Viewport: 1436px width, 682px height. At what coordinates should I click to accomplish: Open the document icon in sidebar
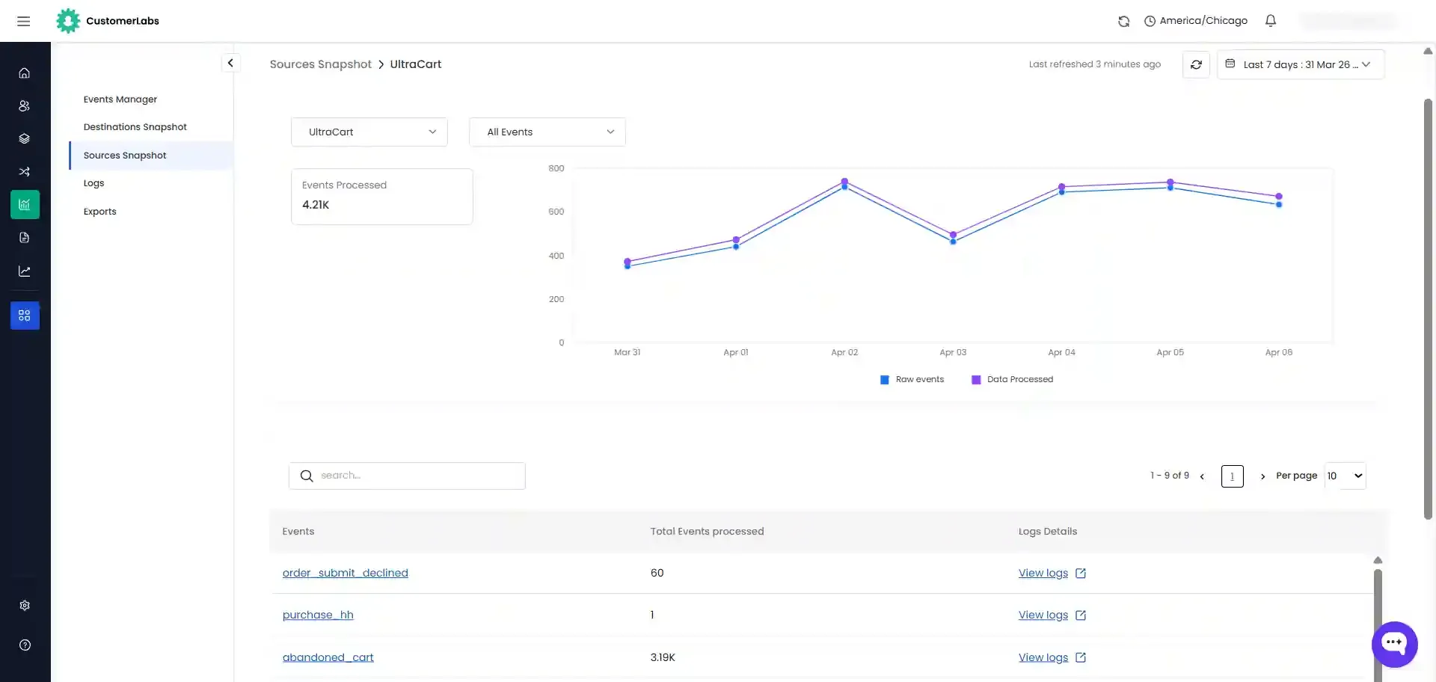tap(25, 238)
